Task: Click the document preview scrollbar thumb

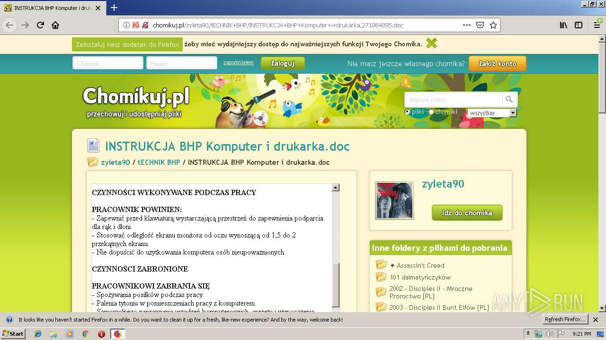Action: point(336,285)
